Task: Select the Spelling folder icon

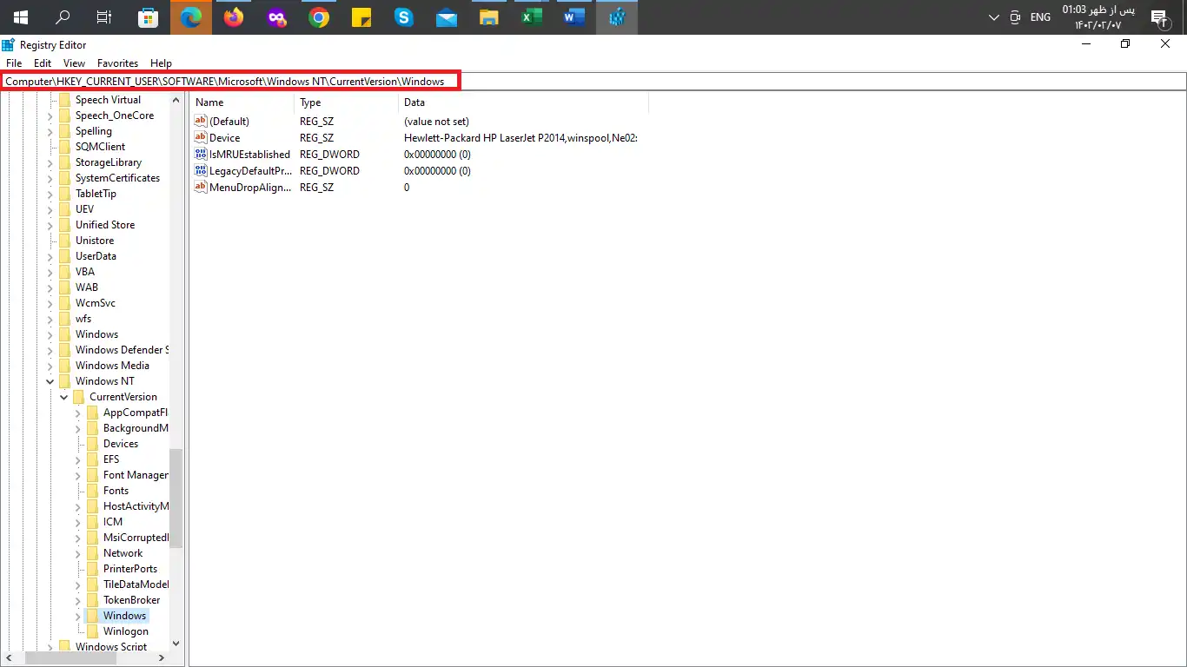Action: tap(64, 131)
